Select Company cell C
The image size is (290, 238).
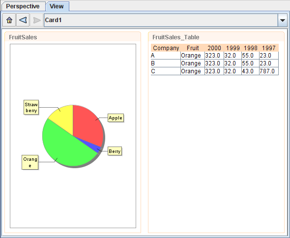click(166, 71)
